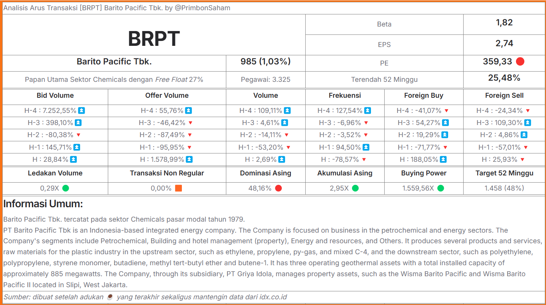The width and height of the screenshot is (546, 305).
Task: Click the @PrimbonSaham handle in the title
Action: pyautogui.click(x=202, y=8)
